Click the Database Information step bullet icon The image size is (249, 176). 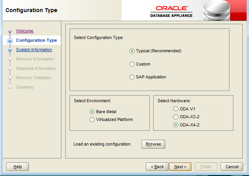[10, 68]
